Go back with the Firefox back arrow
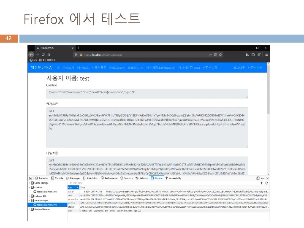This screenshot has width=304, height=228. [x=31, y=54]
